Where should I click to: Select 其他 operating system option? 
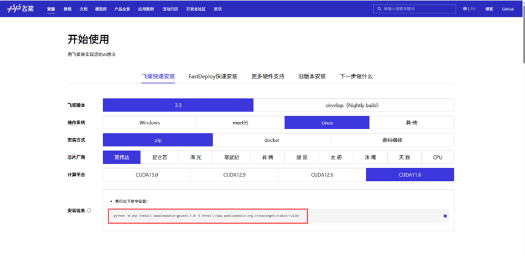(x=412, y=123)
